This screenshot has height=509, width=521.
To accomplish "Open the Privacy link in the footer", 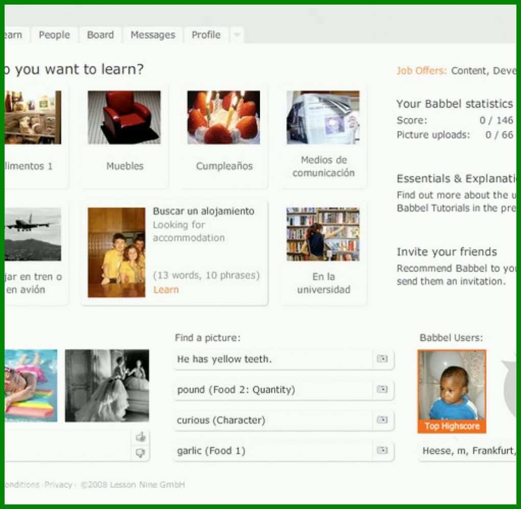I will tap(58, 485).
